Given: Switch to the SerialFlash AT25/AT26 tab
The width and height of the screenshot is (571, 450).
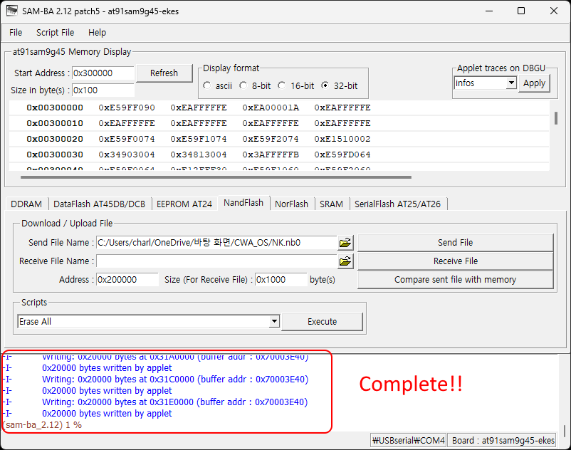Looking at the screenshot, I should click(x=397, y=204).
